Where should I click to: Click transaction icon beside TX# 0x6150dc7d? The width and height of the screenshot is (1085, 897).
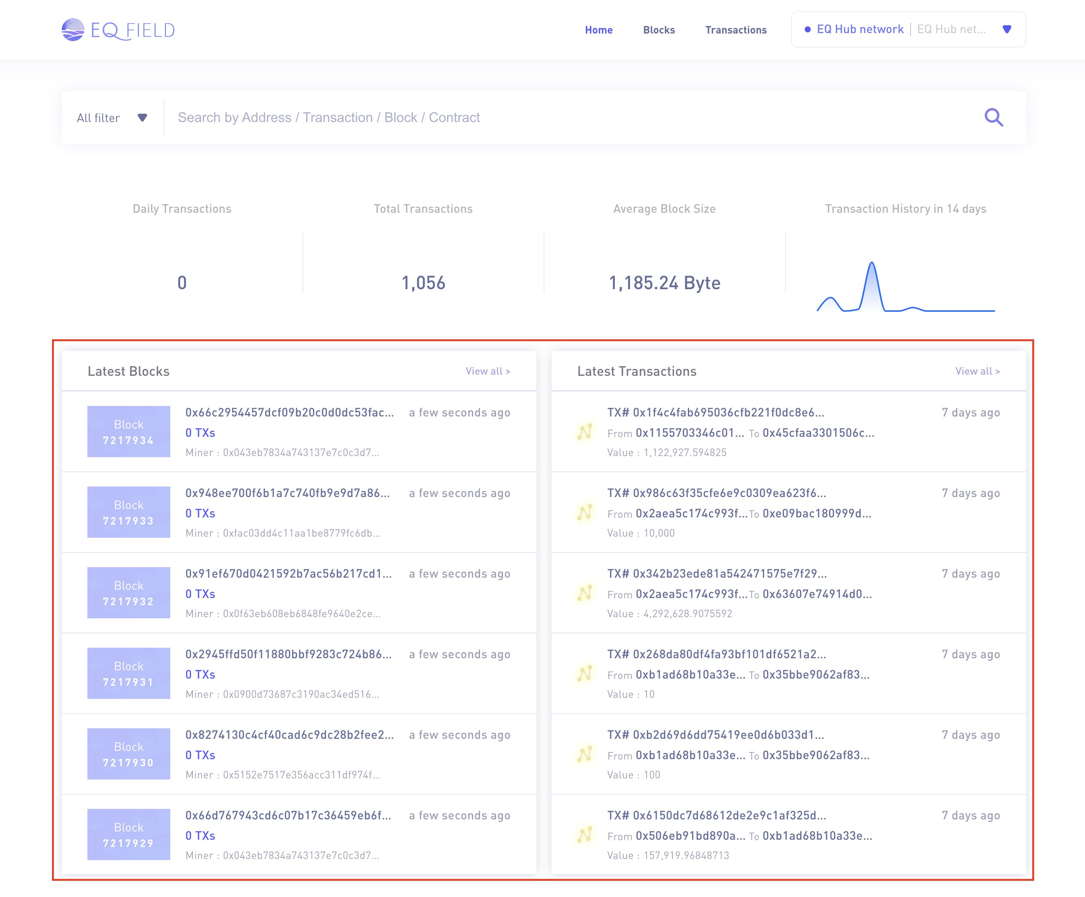[x=584, y=834]
